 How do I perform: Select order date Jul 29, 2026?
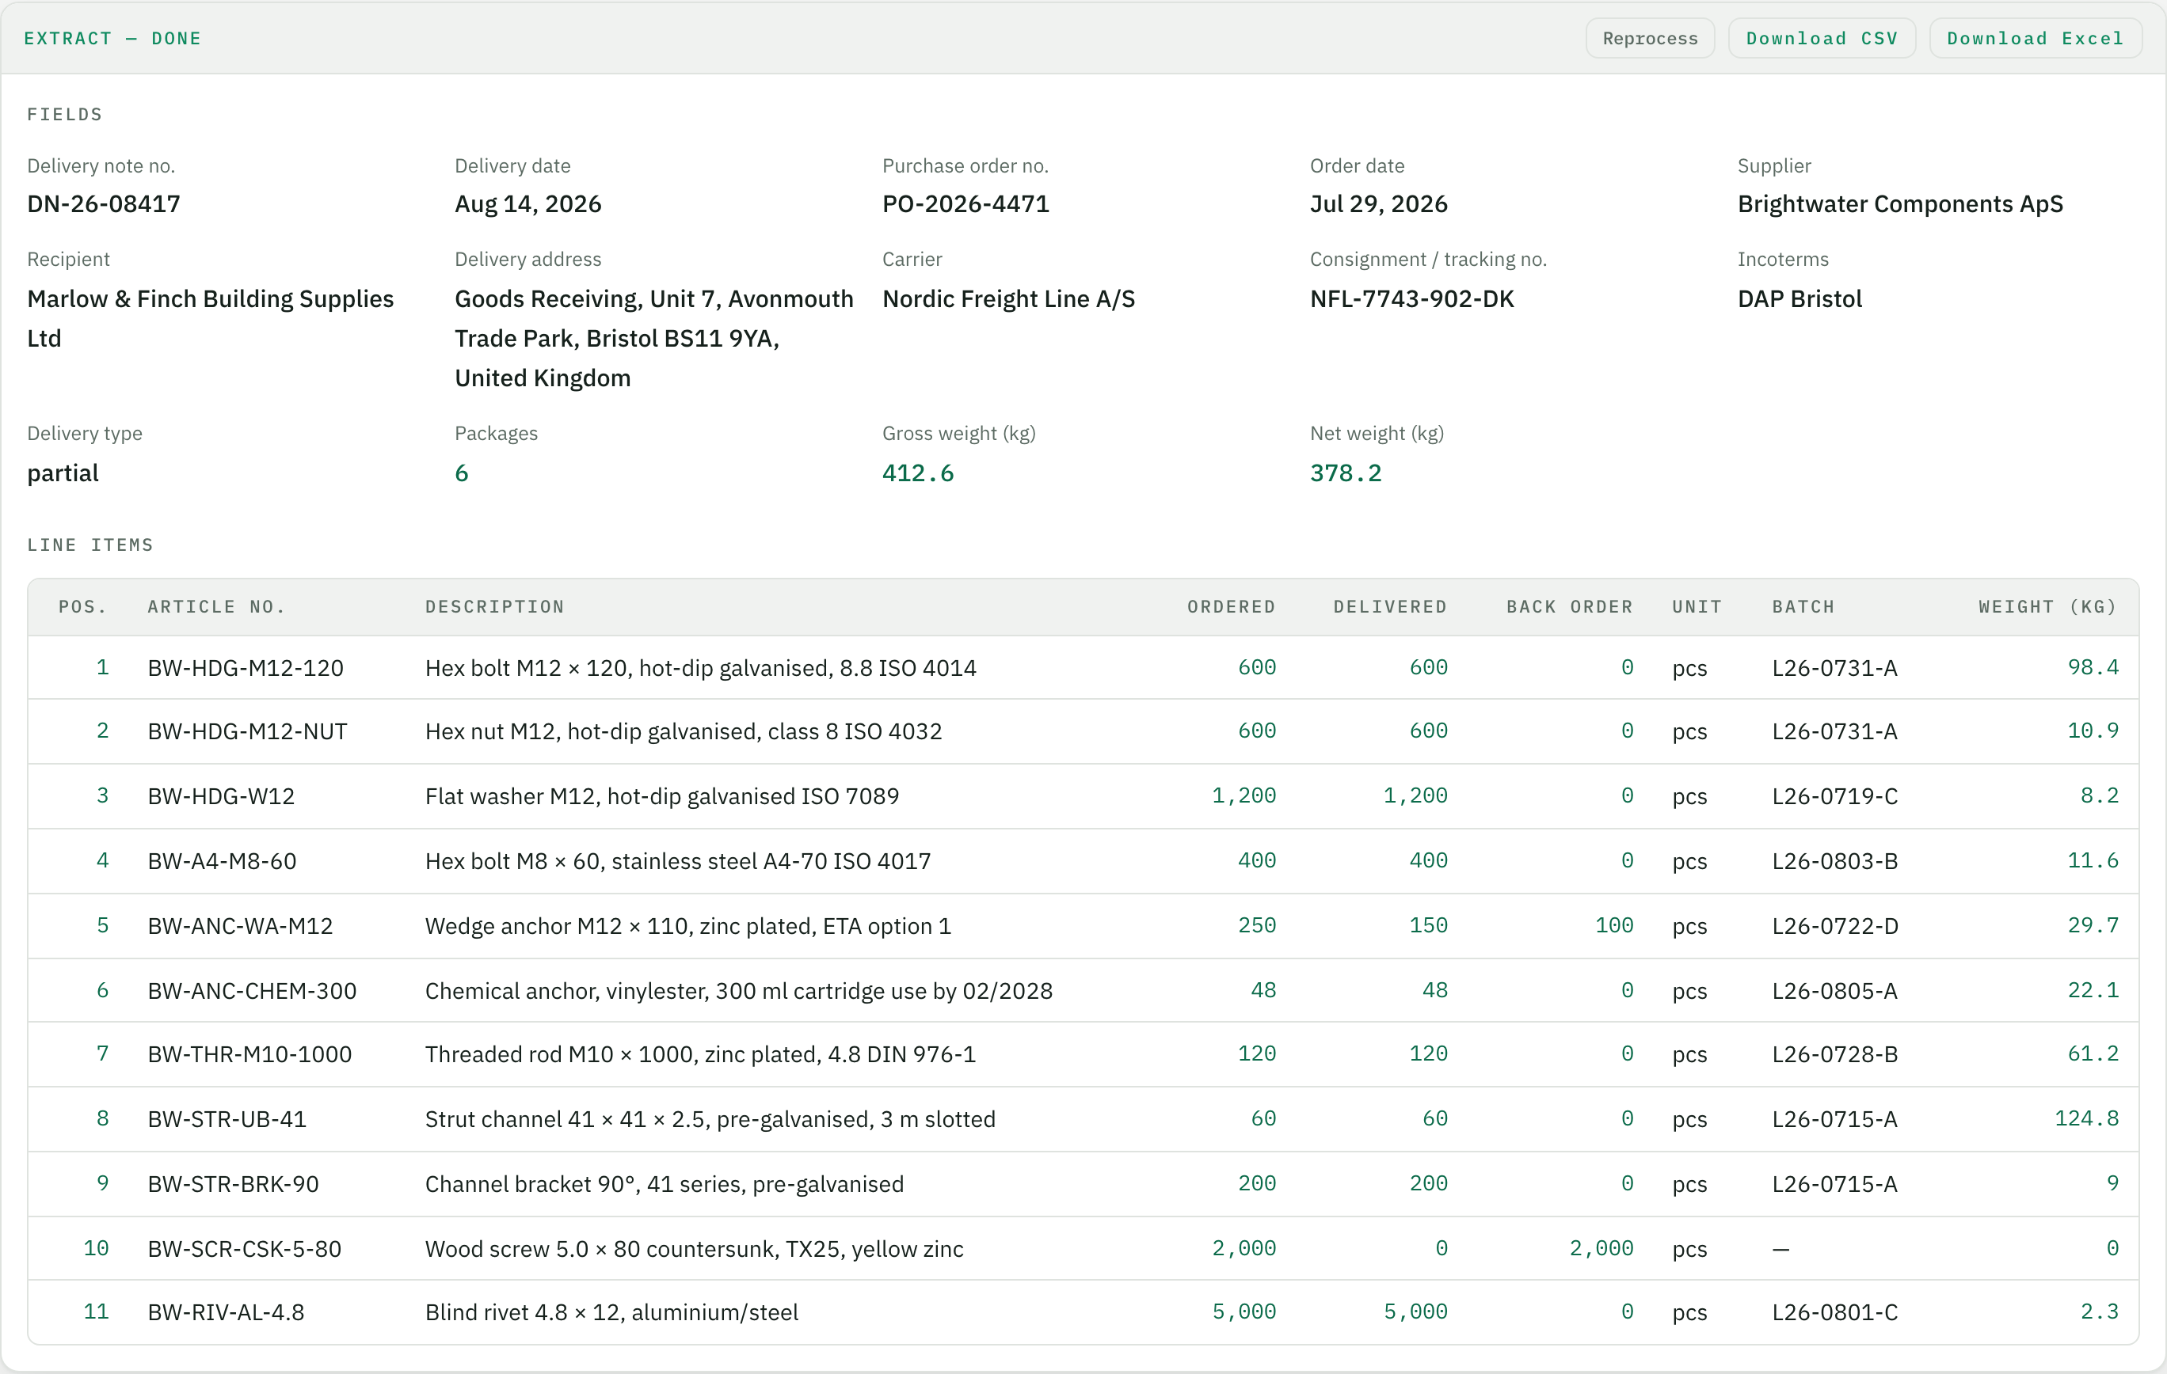1379,204
